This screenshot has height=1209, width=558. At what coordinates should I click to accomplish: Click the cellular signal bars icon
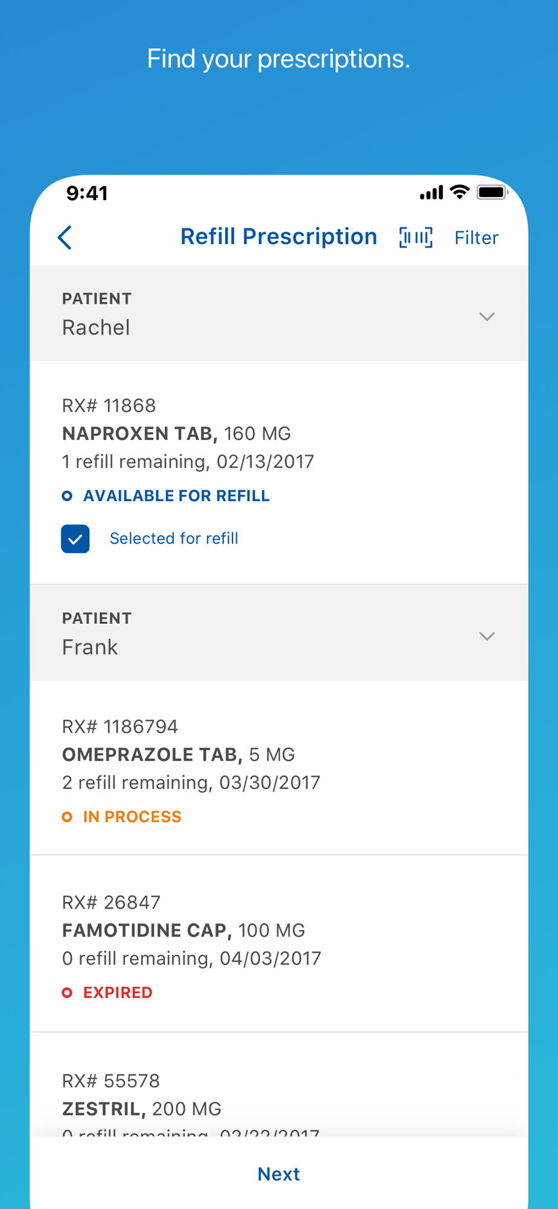click(431, 193)
